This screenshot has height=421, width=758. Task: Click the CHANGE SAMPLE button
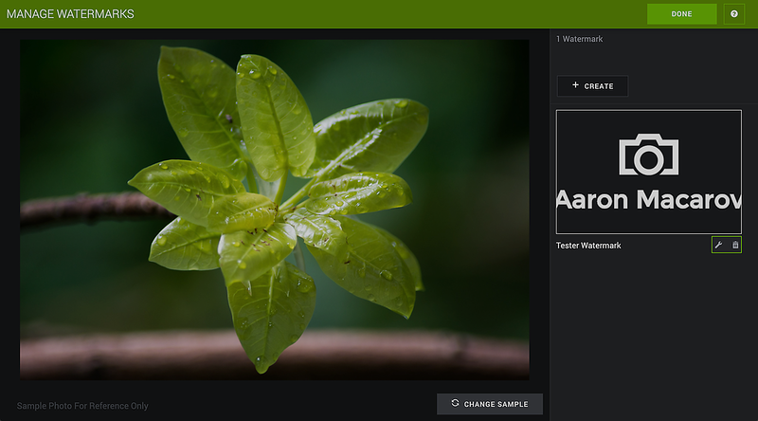(490, 404)
